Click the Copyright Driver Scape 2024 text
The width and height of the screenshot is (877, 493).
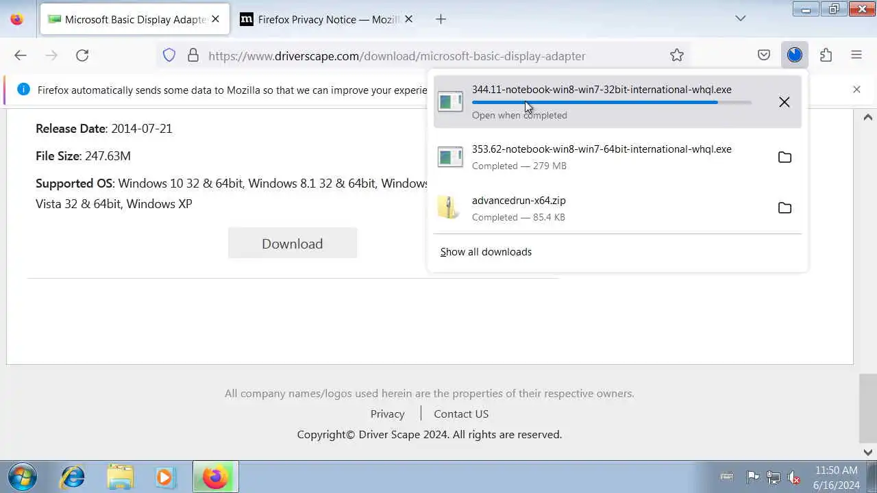pyautogui.click(x=430, y=435)
